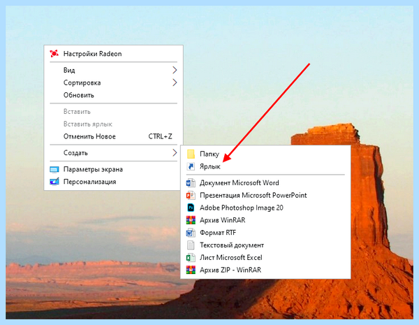The image size is (419, 325).
Task: Choose Персонализация menu entry
Action: (x=114, y=182)
